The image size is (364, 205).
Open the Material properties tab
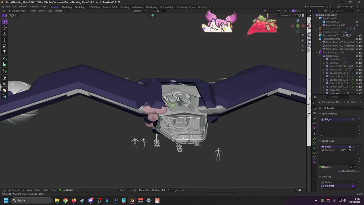pos(314,163)
